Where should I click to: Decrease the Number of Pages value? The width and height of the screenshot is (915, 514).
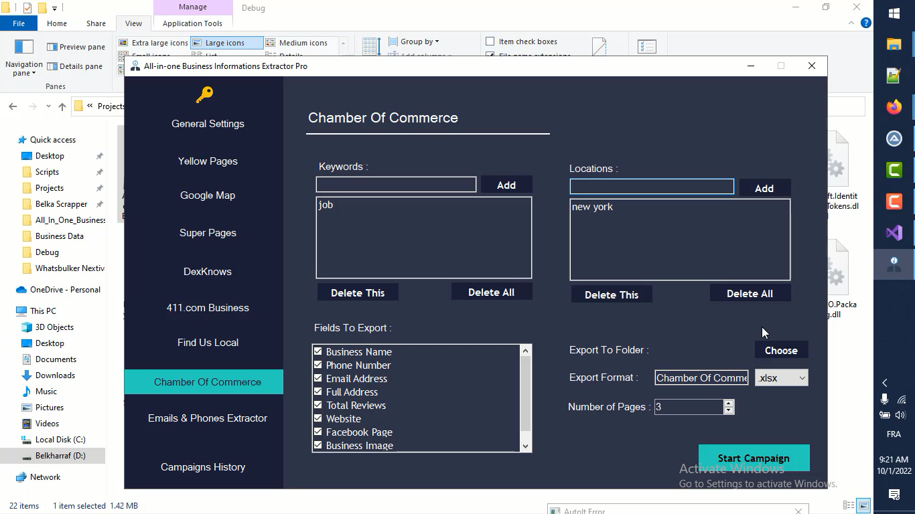pyautogui.click(x=729, y=410)
